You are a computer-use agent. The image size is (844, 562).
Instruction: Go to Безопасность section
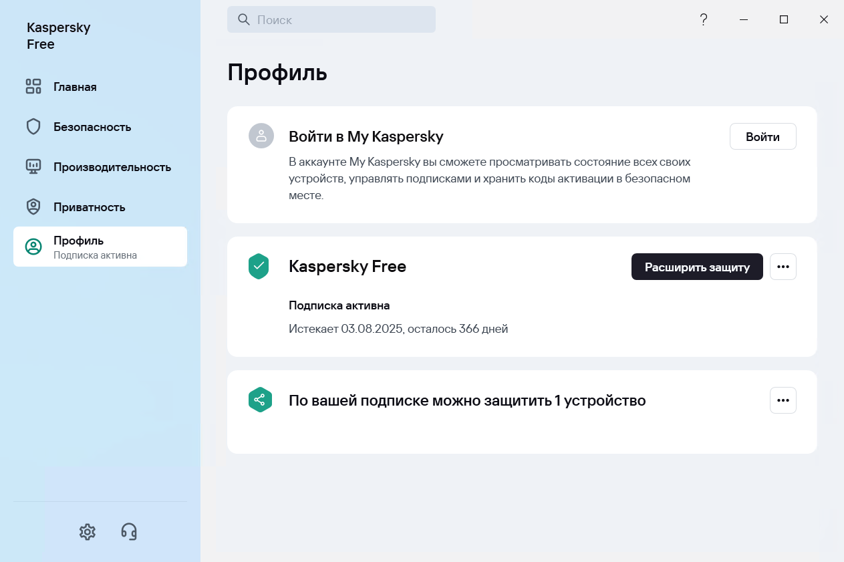[x=100, y=127]
